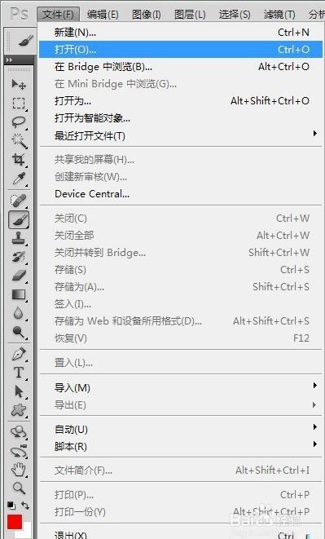
Task: Choose the Eraser tool
Action: (19, 276)
